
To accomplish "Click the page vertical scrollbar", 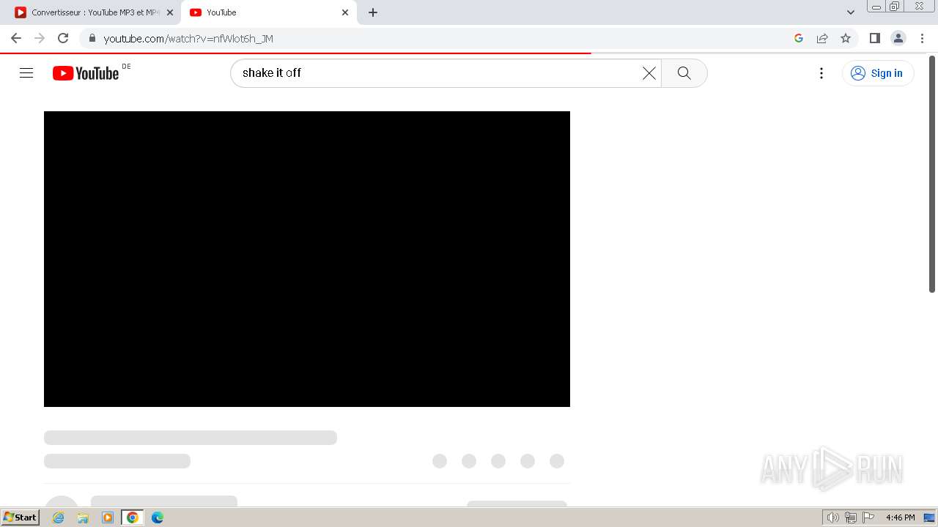I will tap(932, 174).
